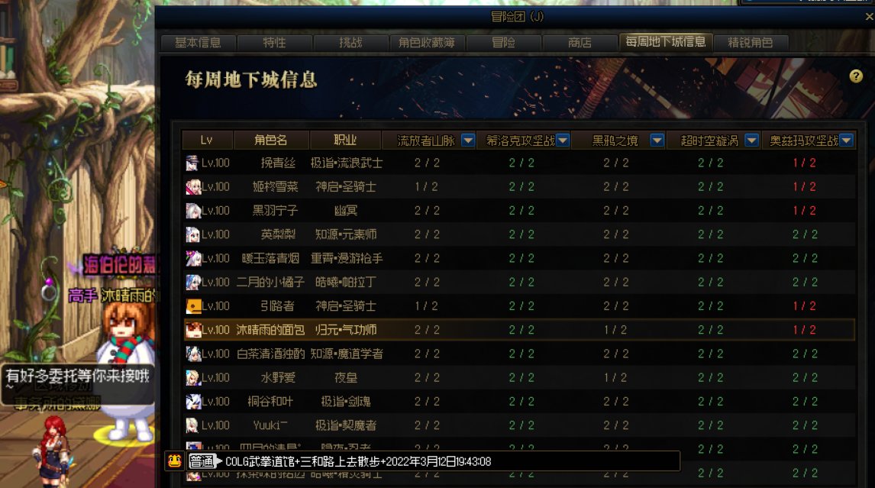Select character name 二月的小橘子

(270, 283)
